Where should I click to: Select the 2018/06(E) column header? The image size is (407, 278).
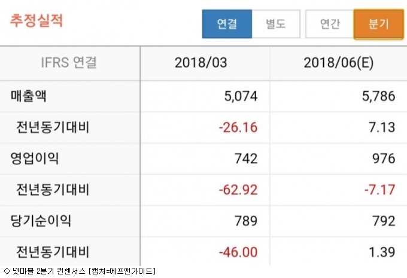pos(338,62)
